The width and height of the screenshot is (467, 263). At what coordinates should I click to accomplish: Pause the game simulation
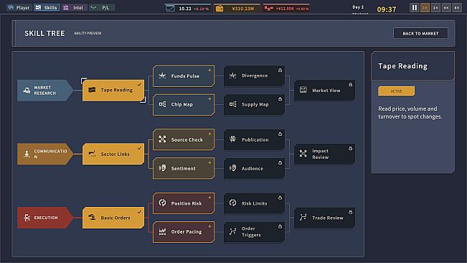click(415, 8)
